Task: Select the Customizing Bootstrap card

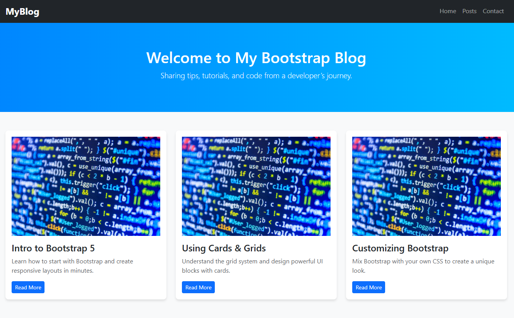Action: tap(426, 215)
